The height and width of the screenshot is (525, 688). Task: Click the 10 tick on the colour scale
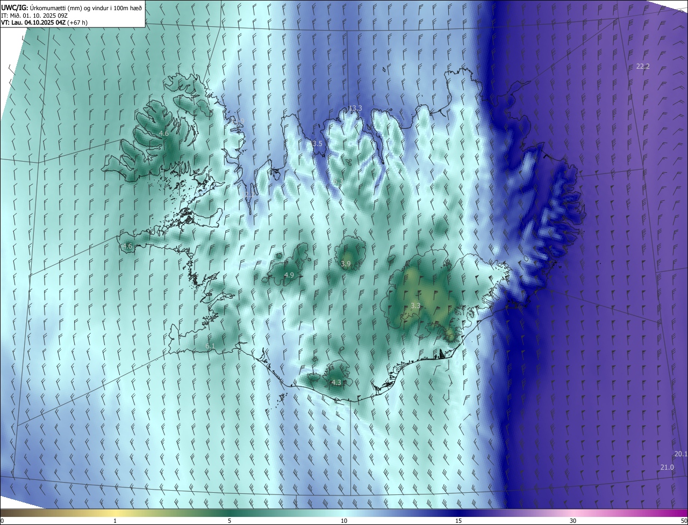pos(344,521)
